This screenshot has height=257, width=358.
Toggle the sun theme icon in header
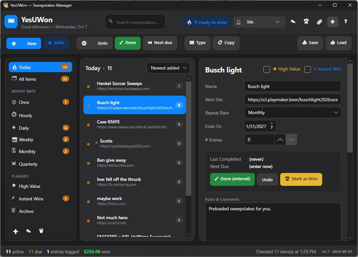pyautogui.click(x=333, y=22)
